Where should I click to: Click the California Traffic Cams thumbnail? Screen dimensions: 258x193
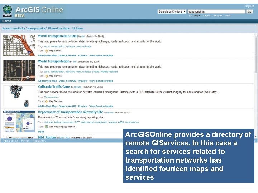(19, 96)
